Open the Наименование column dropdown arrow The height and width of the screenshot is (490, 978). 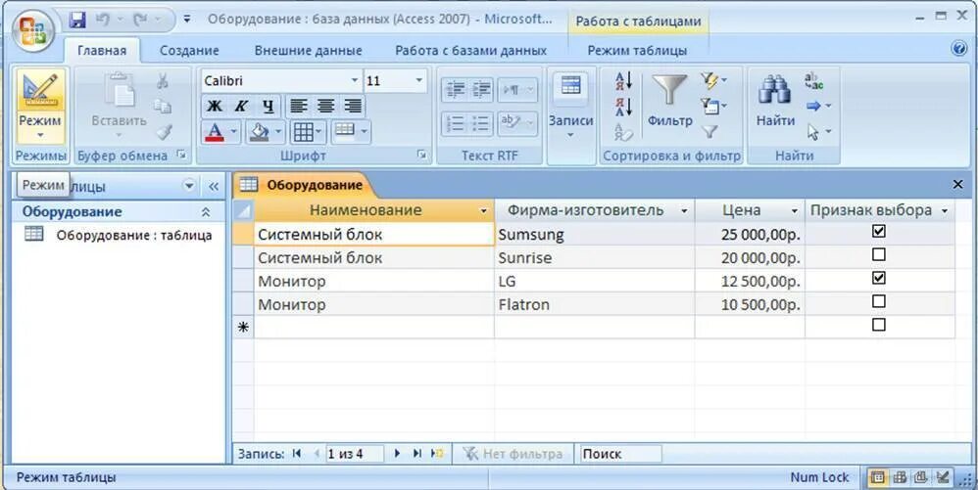(x=483, y=211)
